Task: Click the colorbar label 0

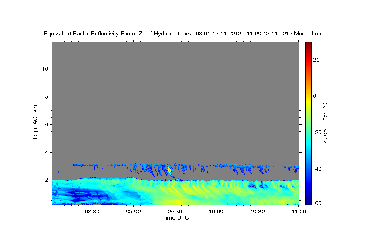Action: tap(315, 96)
